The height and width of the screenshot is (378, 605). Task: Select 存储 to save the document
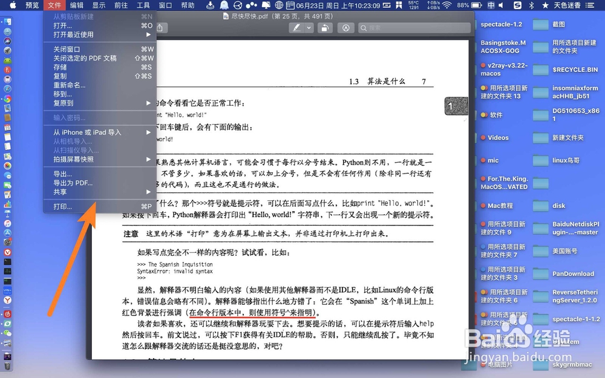100,67
